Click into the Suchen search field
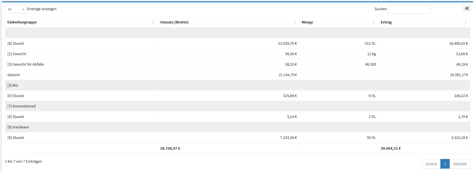The width and height of the screenshot is (473, 172). (x=409, y=9)
